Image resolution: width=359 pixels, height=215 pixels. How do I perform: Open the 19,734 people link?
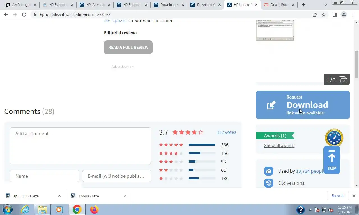coord(310,171)
